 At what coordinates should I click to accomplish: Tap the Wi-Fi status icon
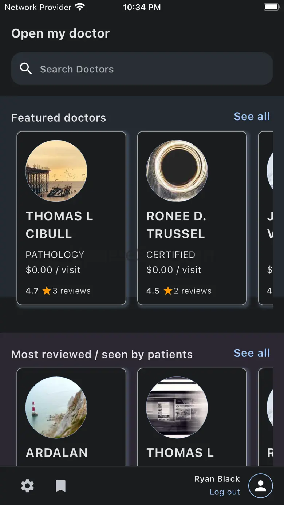coord(80,7)
